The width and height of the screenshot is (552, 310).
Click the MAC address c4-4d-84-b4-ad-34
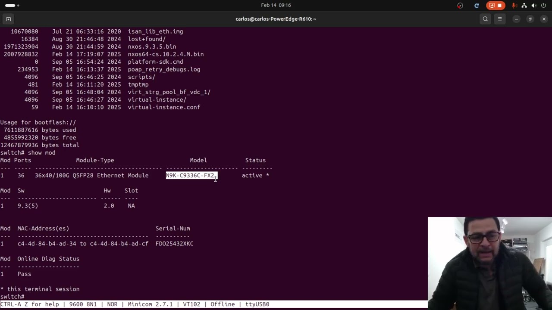click(x=47, y=244)
